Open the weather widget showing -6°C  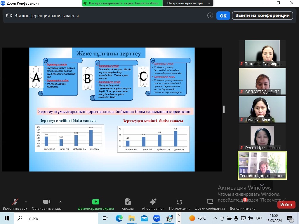198,218
